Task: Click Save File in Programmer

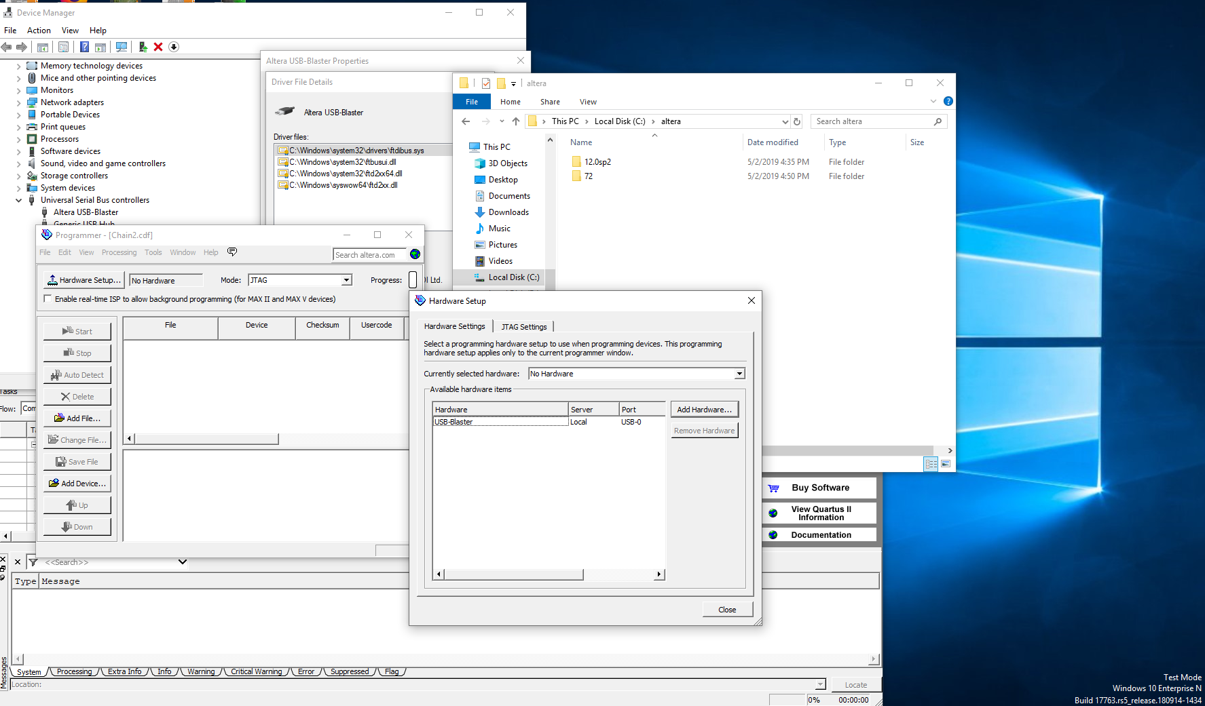Action: tap(77, 462)
